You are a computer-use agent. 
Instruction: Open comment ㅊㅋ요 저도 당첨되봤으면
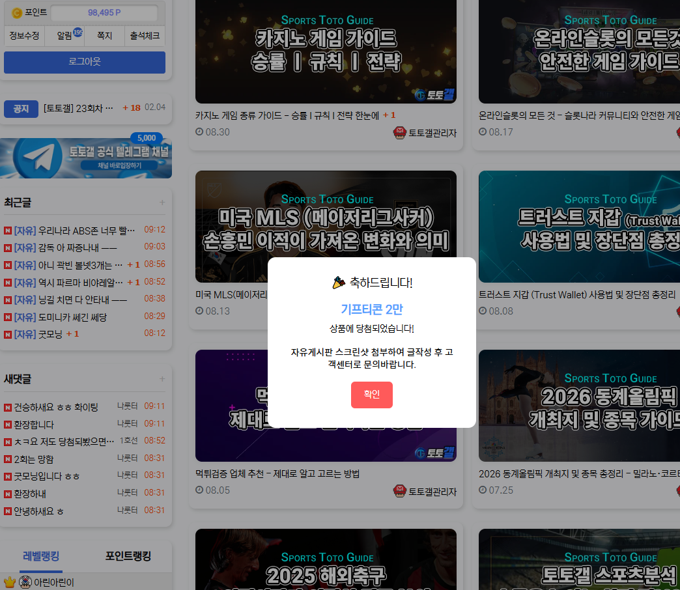pyautogui.click(x=64, y=442)
